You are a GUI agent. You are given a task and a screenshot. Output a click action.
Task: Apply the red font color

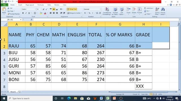(x=45, y=13)
